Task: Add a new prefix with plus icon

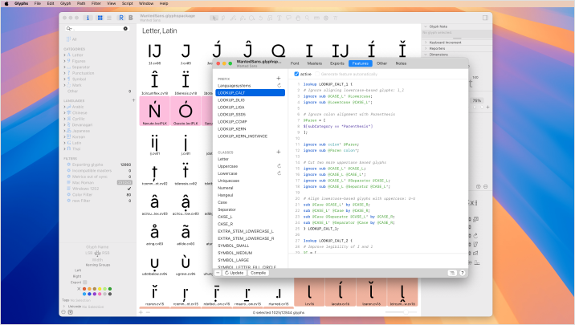Action: 279,78
